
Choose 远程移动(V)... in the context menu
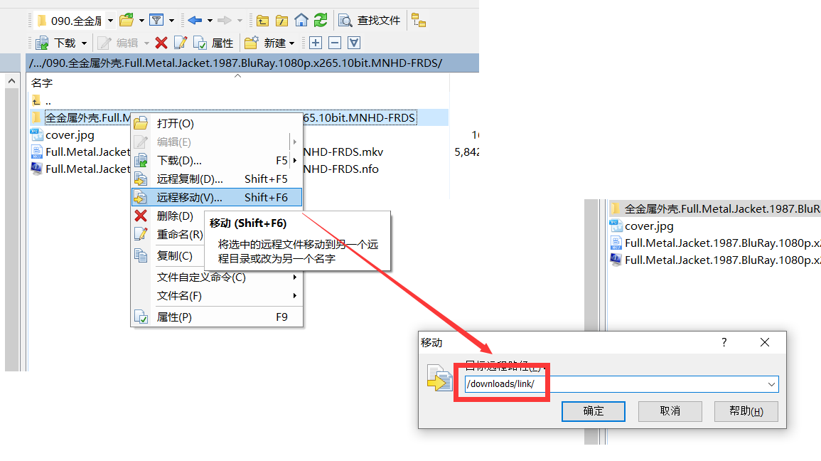click(217, 198)
